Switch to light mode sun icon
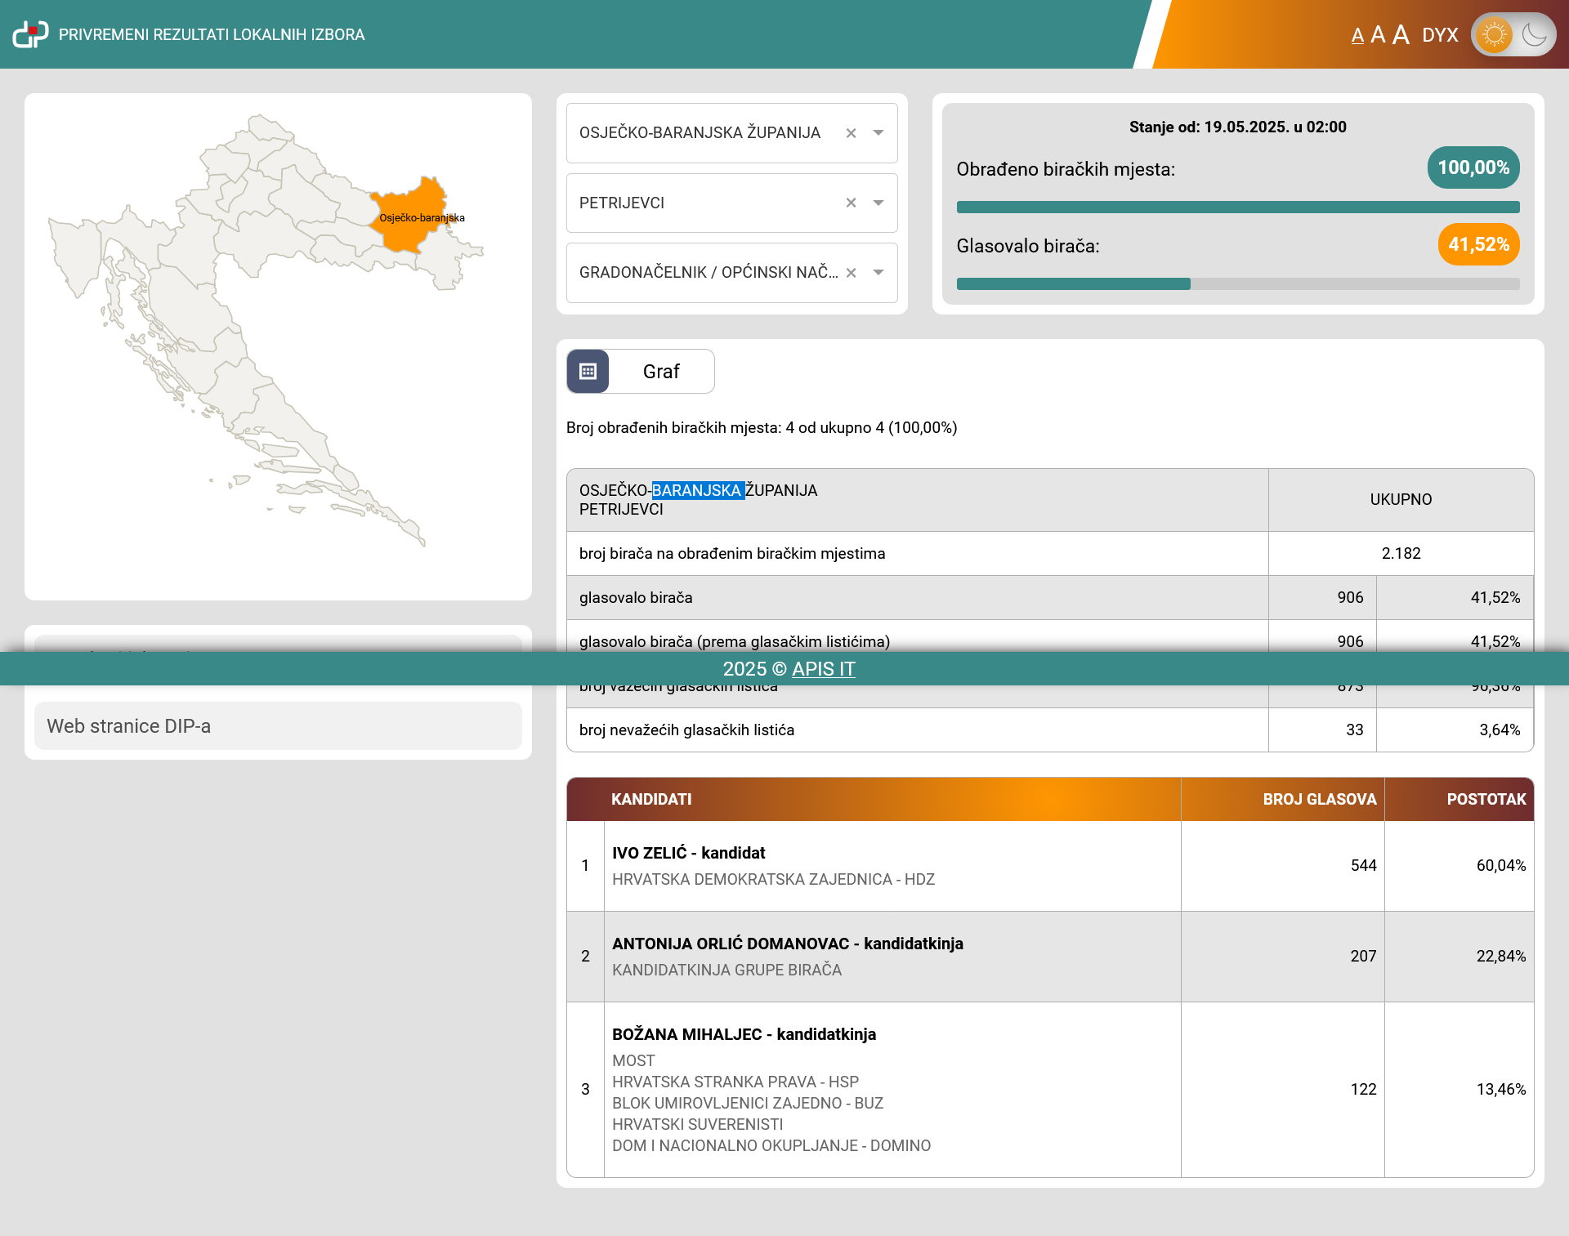Viewport: 1569px width, 1236px height. (x=1494, y=35)
